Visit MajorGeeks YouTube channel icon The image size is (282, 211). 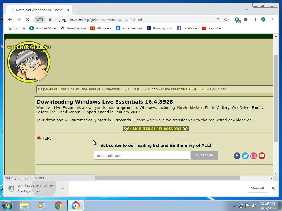point(262,156)
